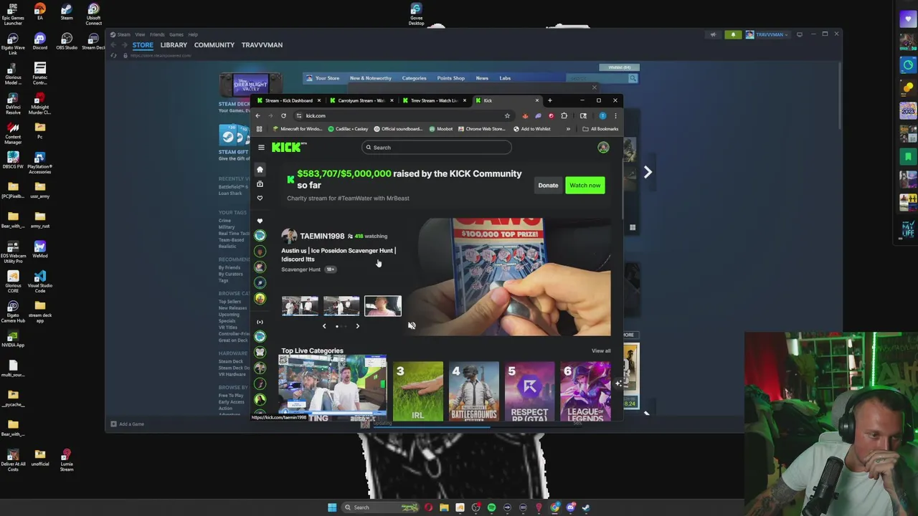Click the green Watch now button

[x=585, y=186]
